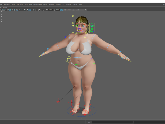Screen dimensions: 165x124
Task: Open the Generate menu
Action: [69, 4]
